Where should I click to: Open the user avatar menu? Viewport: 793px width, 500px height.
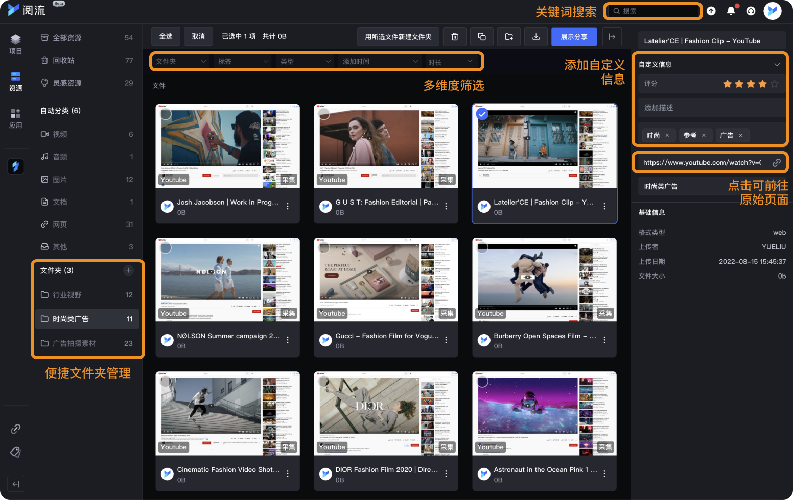(773, 11)
